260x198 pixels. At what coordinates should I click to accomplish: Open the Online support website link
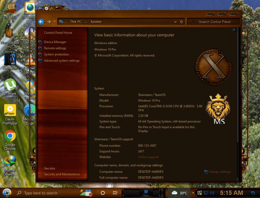(x=148, y=157)
